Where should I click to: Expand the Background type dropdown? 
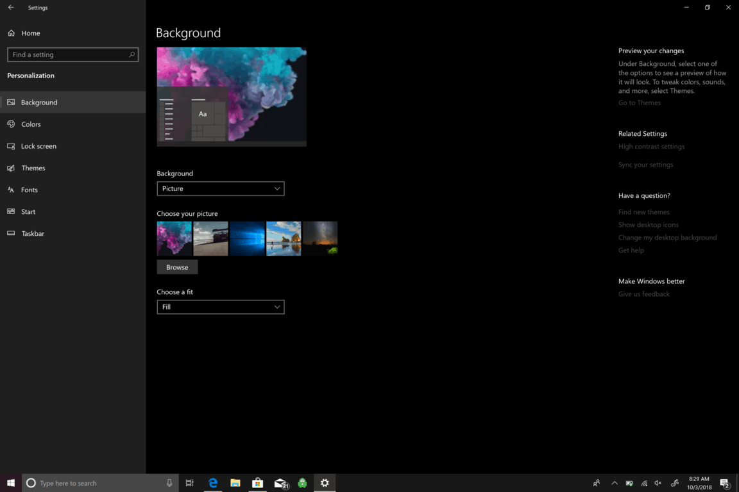point(220,188)
